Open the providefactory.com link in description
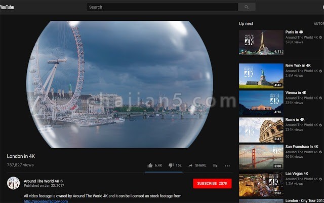324x203 pixels. [46, 201]
